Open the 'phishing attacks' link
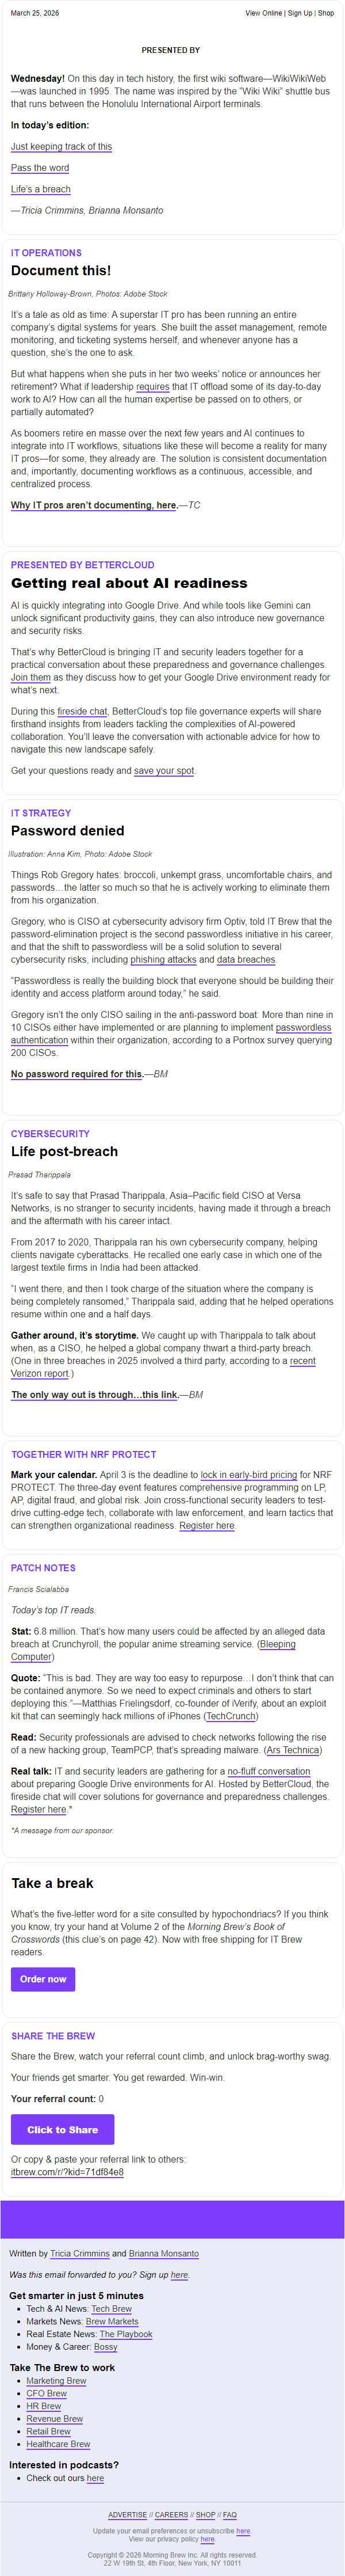Viewport: 345px width, 2576px height. click(162, 959)
